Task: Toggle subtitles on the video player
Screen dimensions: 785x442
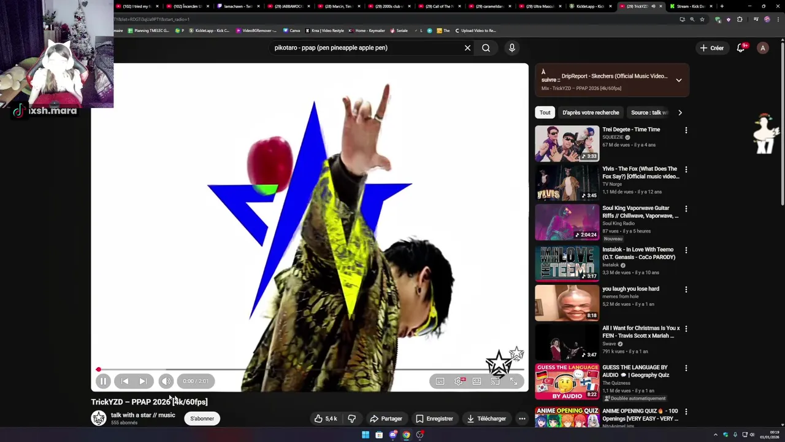Action: 440,381
